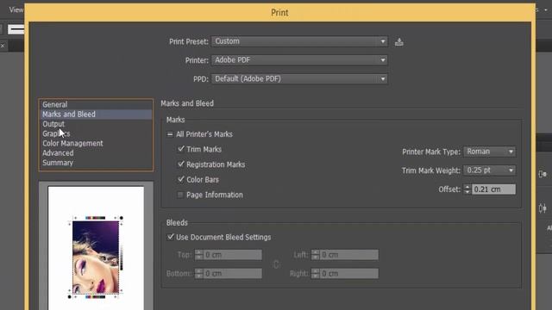Select Summary in the options list
The image size is (552, 310).
[96, 163]
